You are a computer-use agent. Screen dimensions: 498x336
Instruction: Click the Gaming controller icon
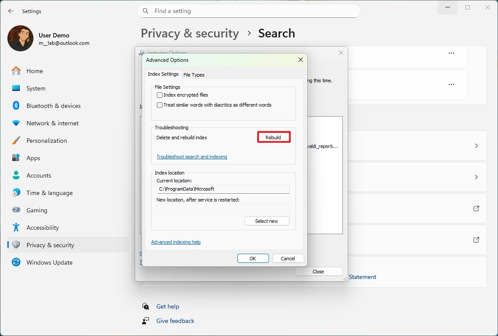pyautogui.click(x=16, y=210)
